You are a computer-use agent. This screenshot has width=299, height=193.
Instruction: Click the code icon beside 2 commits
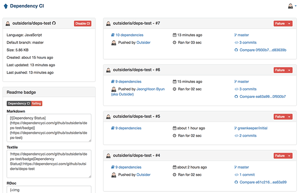(x=236, y=136)
